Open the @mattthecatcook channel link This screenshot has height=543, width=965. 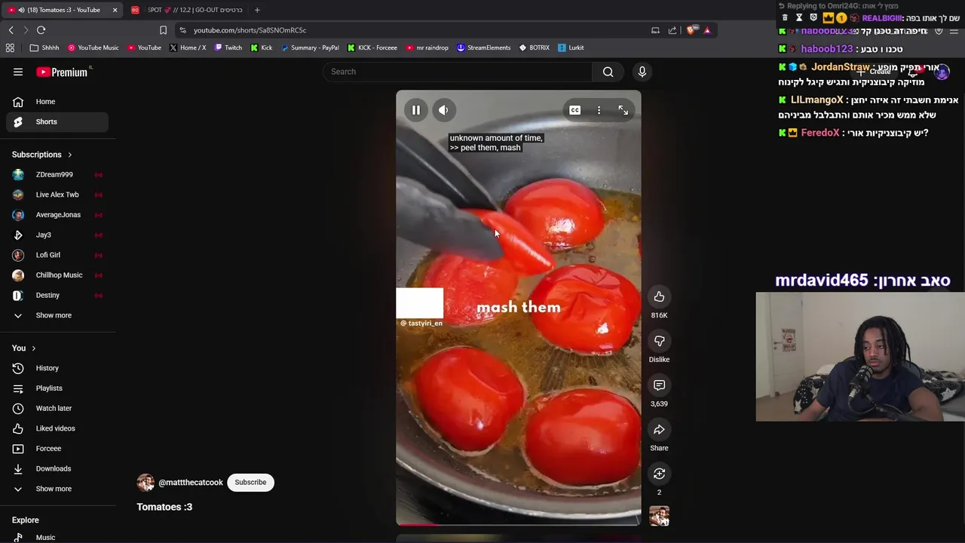[191, 482]
